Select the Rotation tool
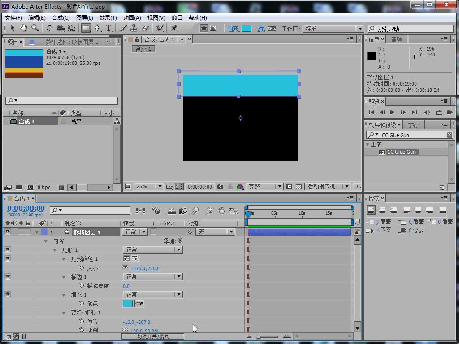Screen dimensions: 459x344 [x=49, y=28]
